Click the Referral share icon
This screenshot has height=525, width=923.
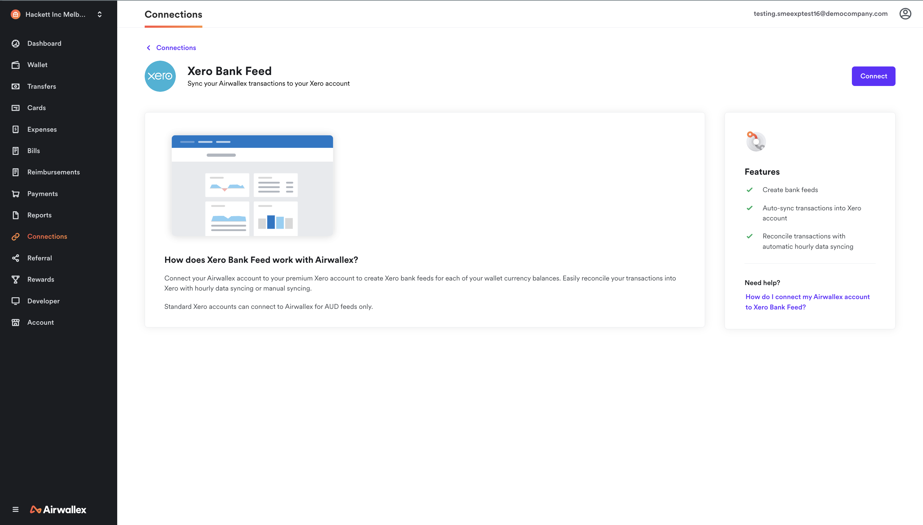(x=16, y=258)
